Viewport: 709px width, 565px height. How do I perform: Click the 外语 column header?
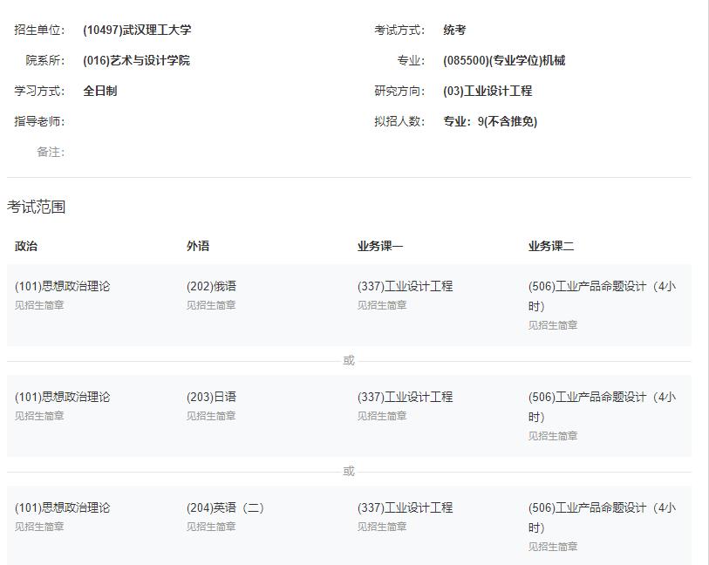pos(198,246)
